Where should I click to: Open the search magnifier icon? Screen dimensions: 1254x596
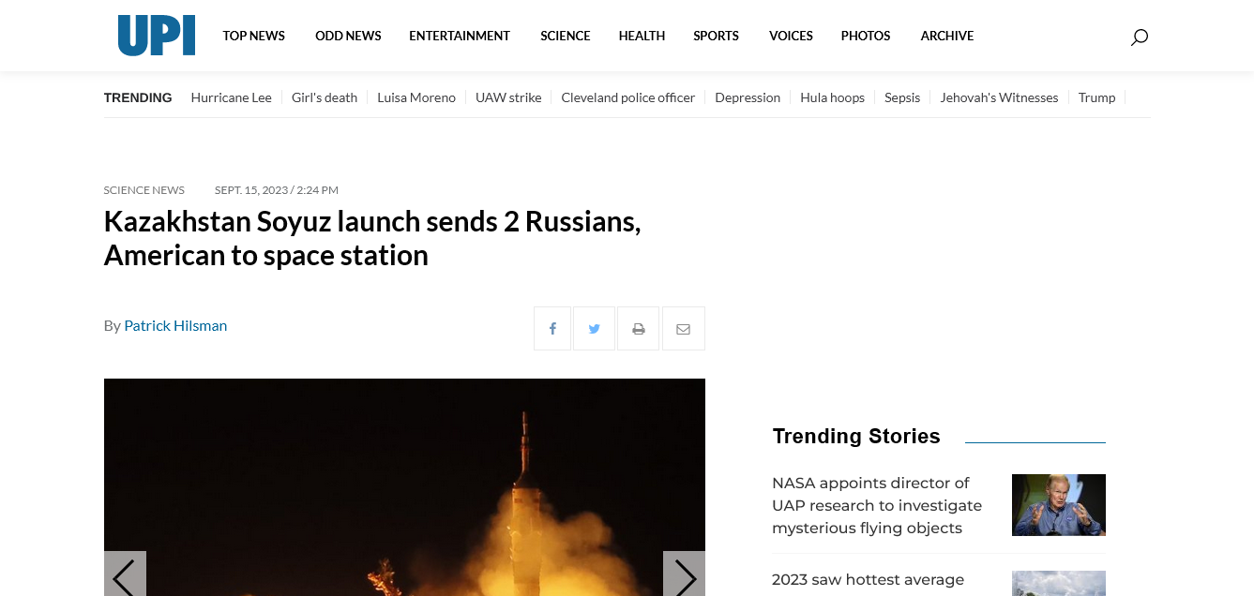(x=1139, y=37)
